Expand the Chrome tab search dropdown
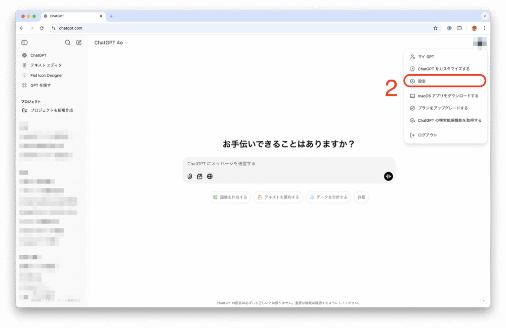This screenshot has height=328, width=506. click(x=484, y=16)
